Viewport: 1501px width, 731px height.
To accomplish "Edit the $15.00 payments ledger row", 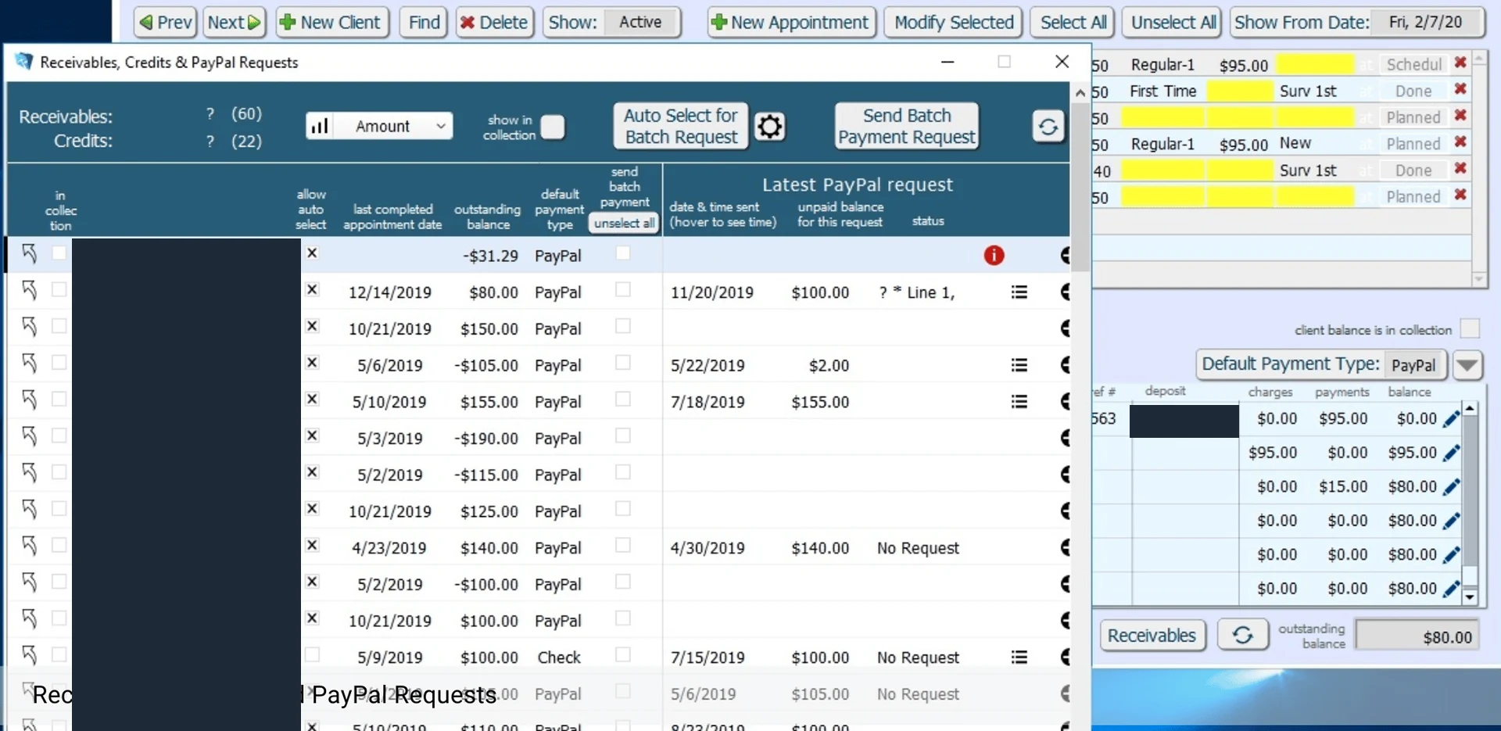I will (1451, 486).
